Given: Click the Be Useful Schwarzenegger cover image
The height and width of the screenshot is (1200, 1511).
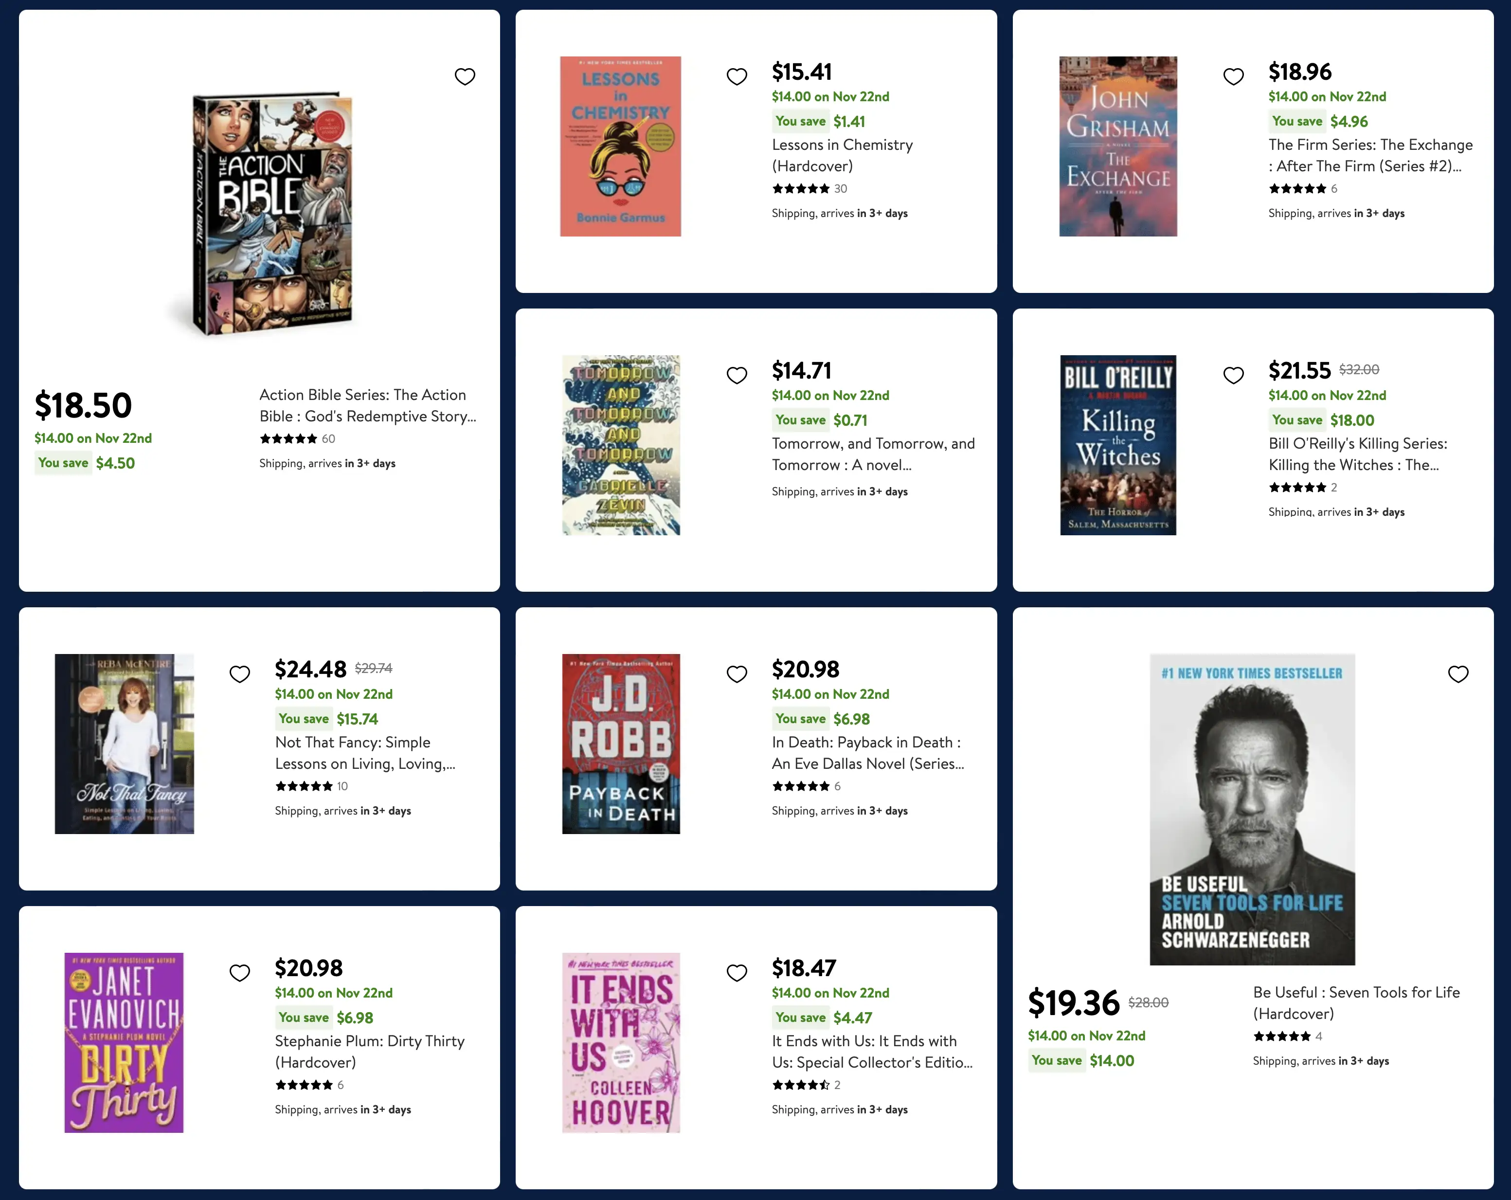Looking at the screenshot, I should (x=1252, y=809).
